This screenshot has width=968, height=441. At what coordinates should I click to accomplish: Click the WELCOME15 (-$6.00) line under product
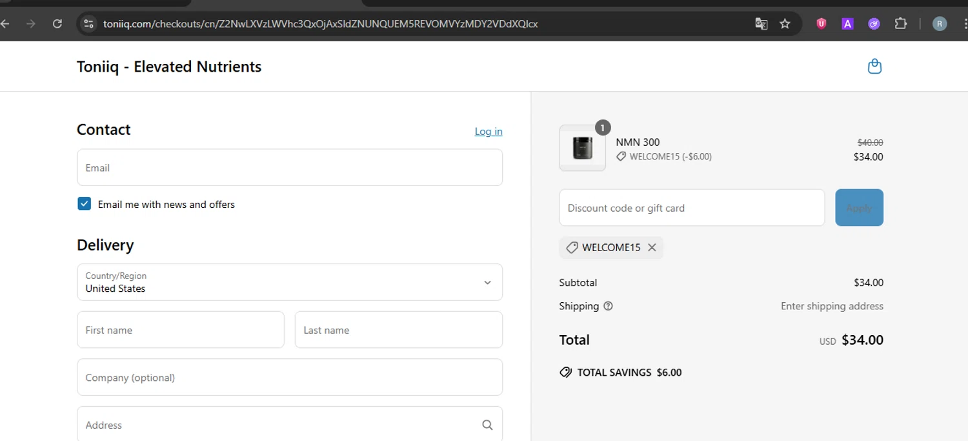664,156
